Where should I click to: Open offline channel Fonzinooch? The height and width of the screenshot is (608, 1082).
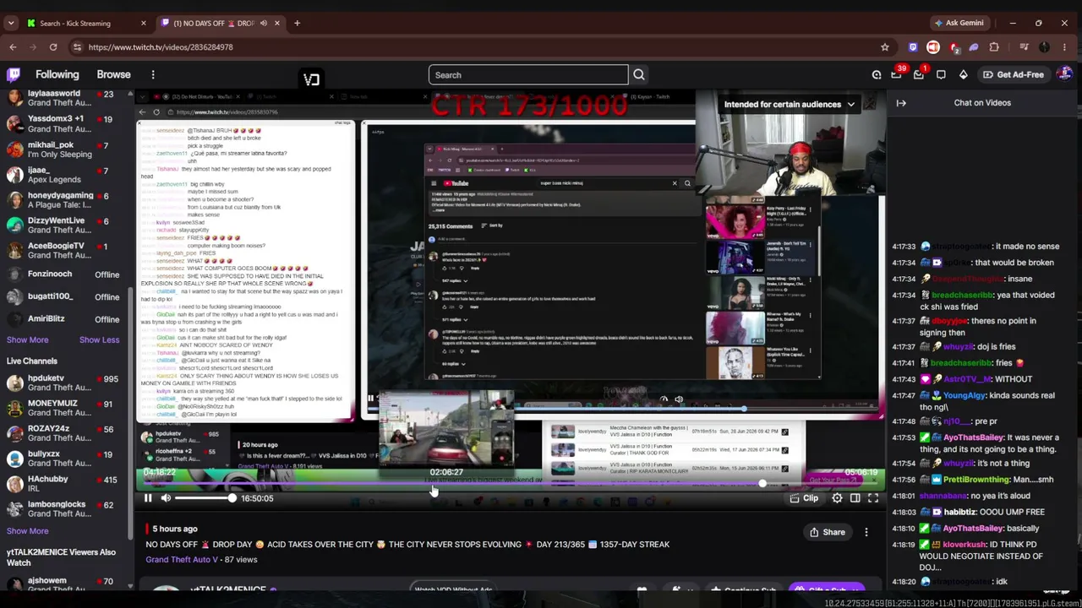click(65, 274)
